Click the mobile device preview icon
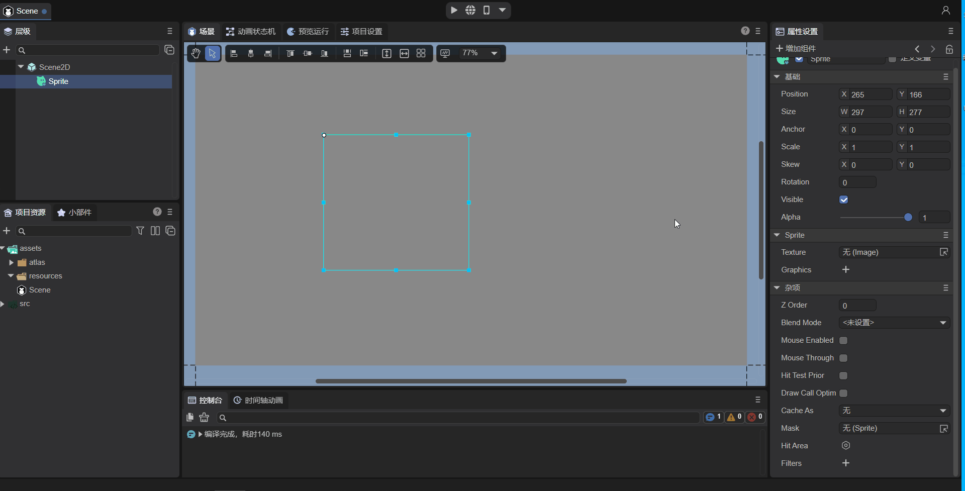Image resolution: width=965 pixels, height=491 pixels. (x=487, y=10)
